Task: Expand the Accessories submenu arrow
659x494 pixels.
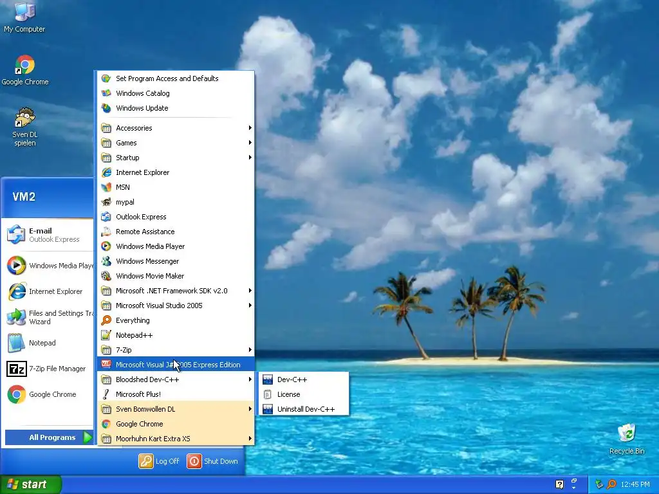Action: click(x=250, y=128)
